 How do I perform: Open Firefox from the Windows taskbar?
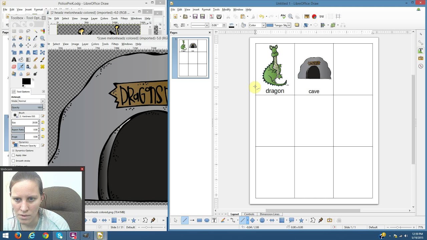(18, 236)
